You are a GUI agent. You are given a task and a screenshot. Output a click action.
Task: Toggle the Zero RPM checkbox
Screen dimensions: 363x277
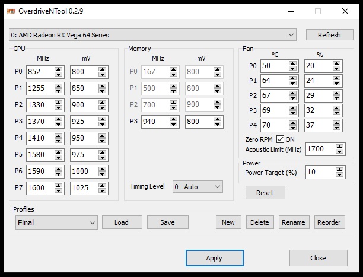280,139
